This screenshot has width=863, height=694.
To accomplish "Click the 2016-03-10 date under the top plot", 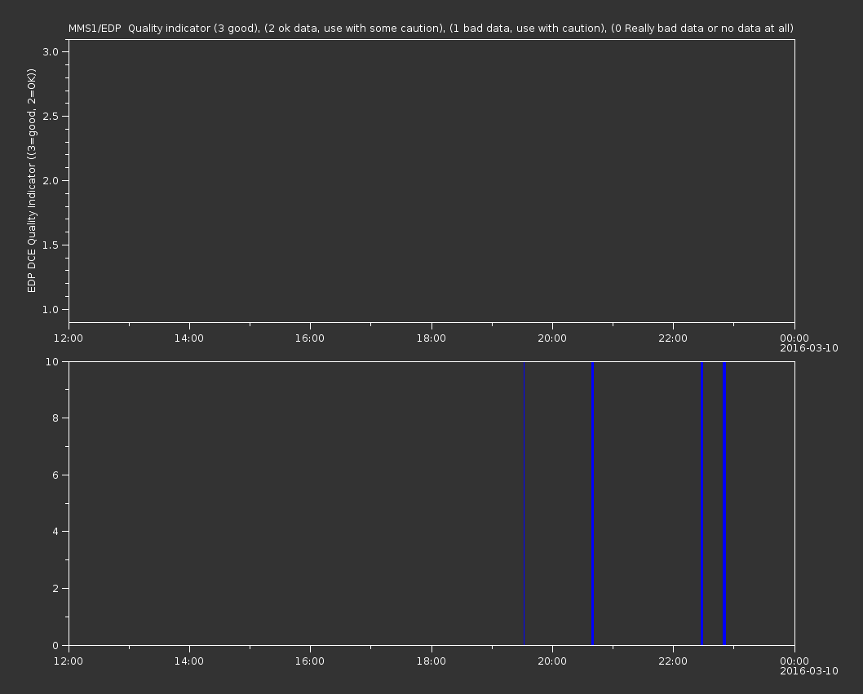I will tap(809, 348).
